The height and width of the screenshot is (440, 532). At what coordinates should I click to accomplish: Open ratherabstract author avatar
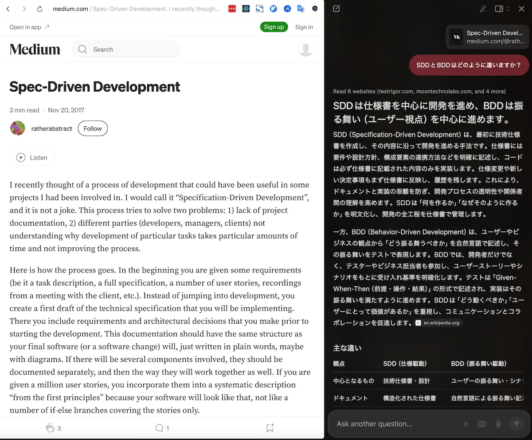(18, 128)
